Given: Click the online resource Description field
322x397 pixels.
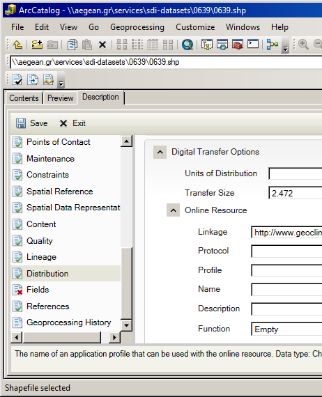Looking at the screenshot, I should click(286, 309).
